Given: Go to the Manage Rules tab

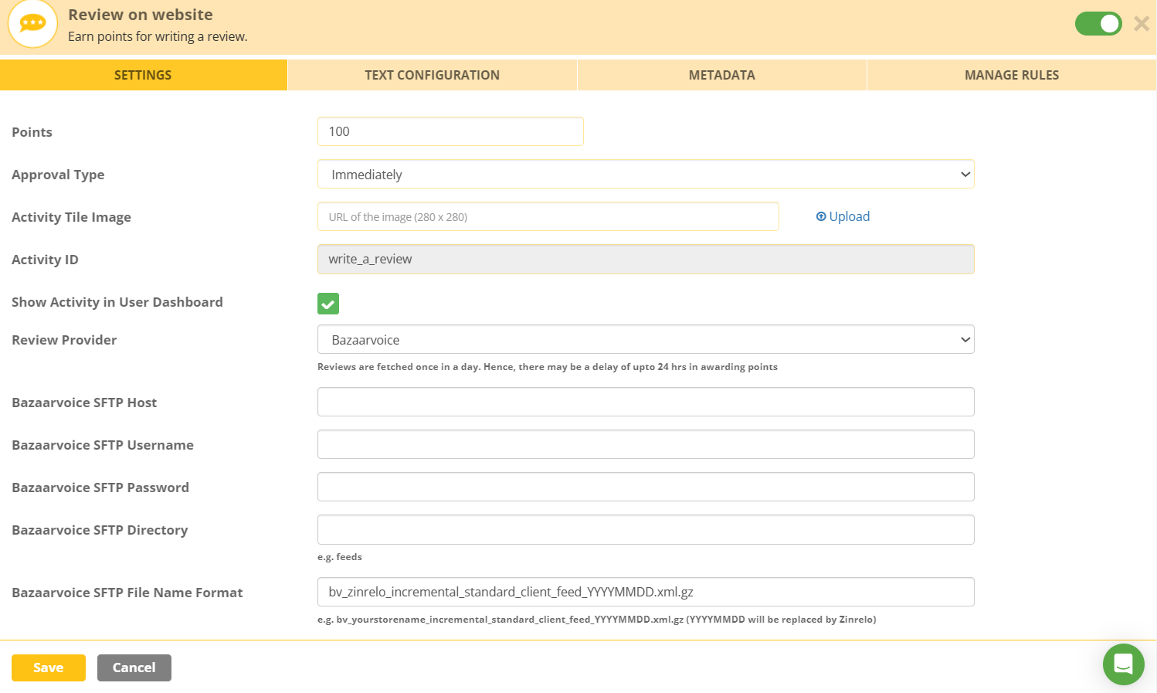Looking at the screenshot, I should tap(1012, 75).
